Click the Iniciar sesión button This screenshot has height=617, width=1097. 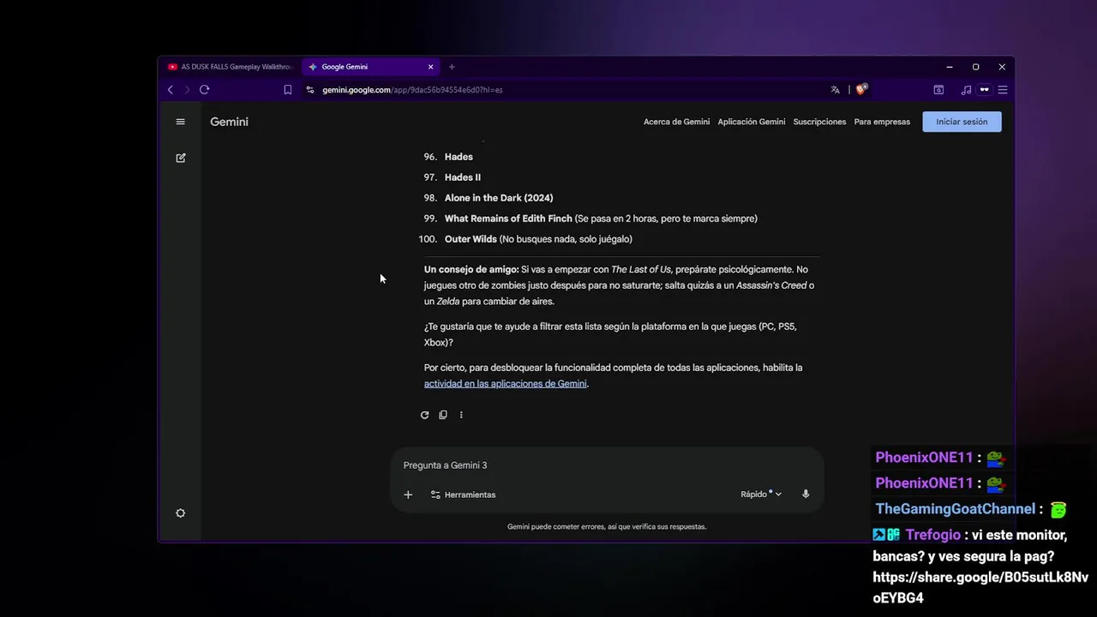962,122
